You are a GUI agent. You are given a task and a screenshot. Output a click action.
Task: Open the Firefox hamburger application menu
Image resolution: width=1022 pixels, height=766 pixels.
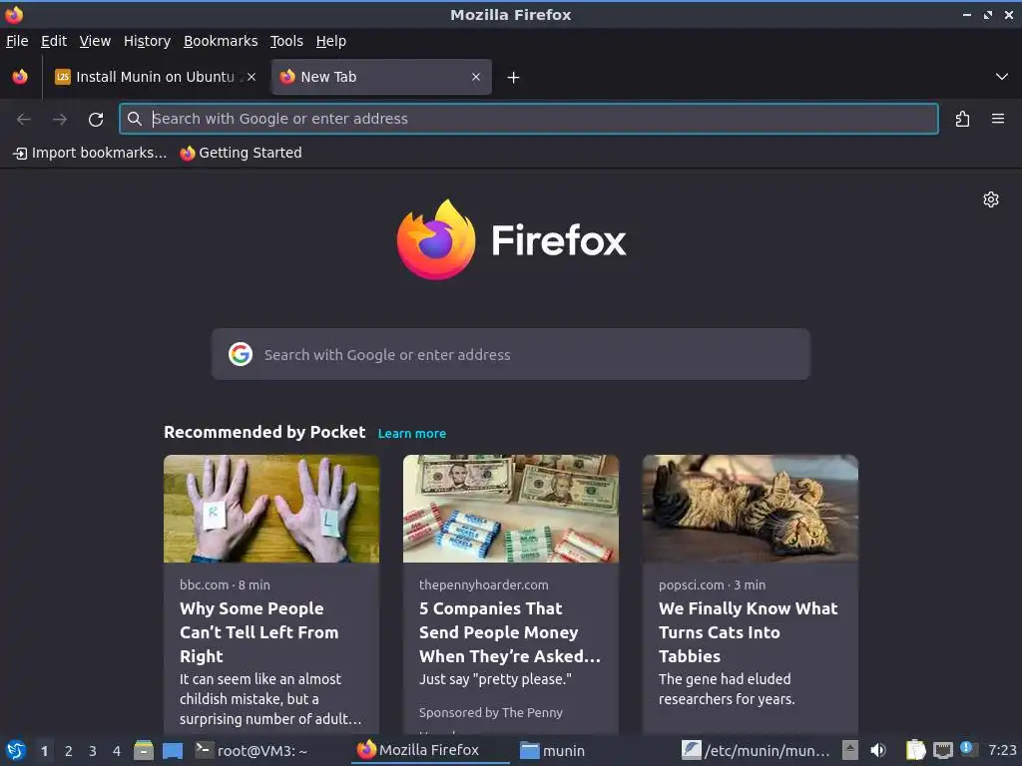point(998,119)
